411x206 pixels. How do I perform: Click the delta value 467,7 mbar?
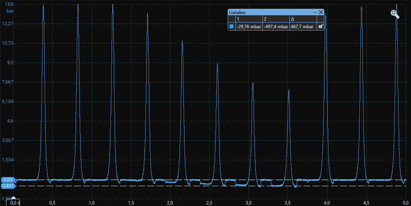coord(302,26)
